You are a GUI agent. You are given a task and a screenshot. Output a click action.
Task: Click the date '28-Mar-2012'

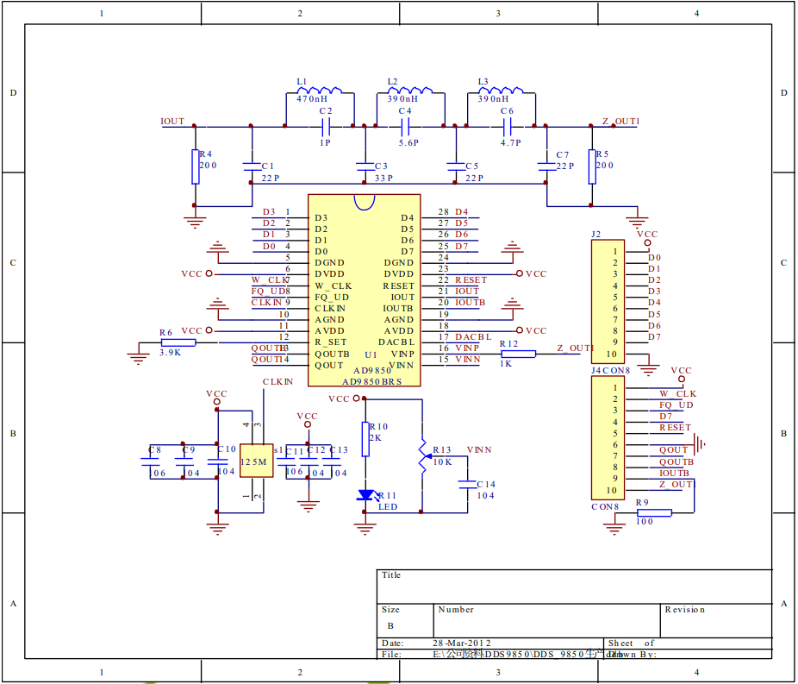[x=462, y=643]
